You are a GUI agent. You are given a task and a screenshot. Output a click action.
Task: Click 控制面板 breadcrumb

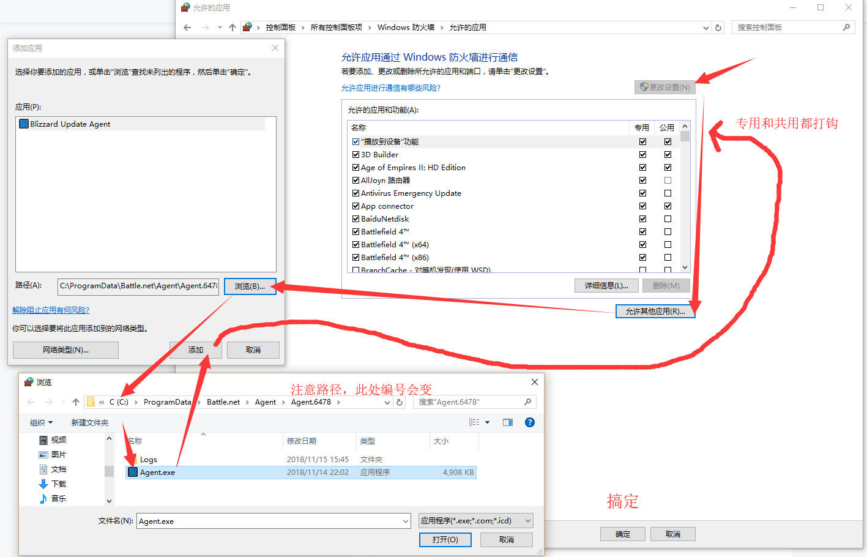click(x=280, y=28)
